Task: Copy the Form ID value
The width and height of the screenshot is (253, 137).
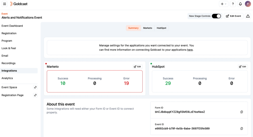Action: pos(242,112)
